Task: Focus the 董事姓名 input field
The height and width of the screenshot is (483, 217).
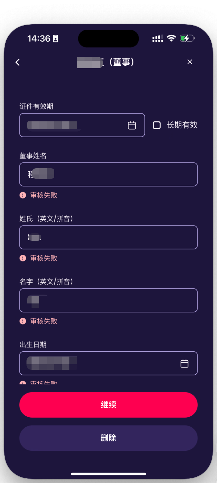Action: [108, 174]
